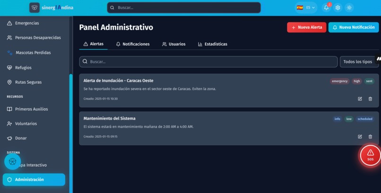This screenshot has width=381, height=193.
Task: Click the accessibility floating button
Action: click(x=13, y=161)
